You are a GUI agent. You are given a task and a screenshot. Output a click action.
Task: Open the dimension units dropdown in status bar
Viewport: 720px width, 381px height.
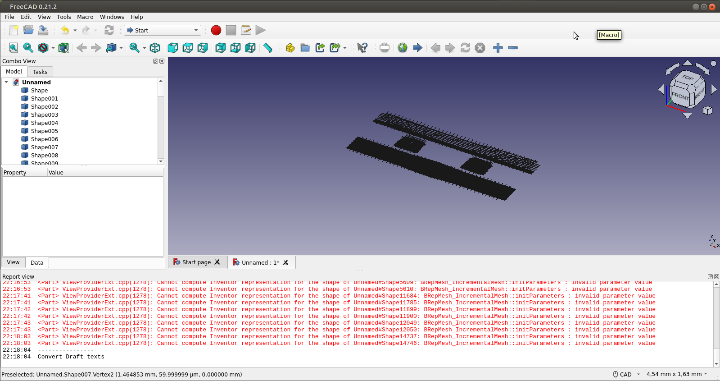click(677, 374)
